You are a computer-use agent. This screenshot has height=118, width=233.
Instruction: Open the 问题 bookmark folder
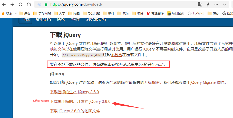(74, 13)
